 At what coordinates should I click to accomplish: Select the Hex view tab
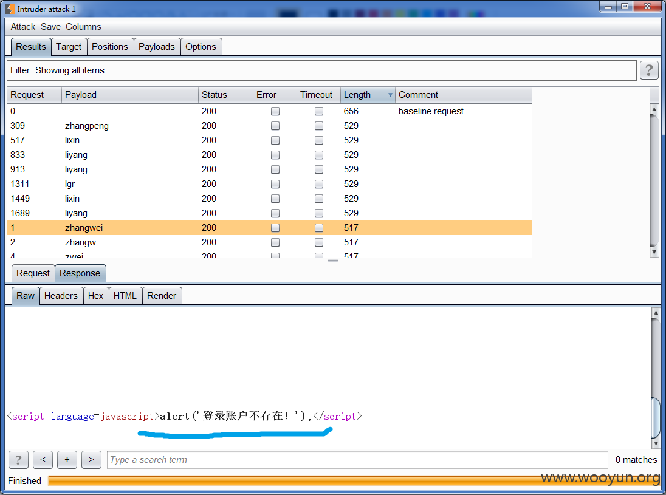tap(95, 296)
